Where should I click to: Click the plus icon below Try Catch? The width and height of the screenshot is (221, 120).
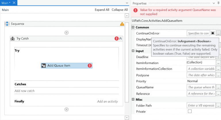(x=66, y=109)
